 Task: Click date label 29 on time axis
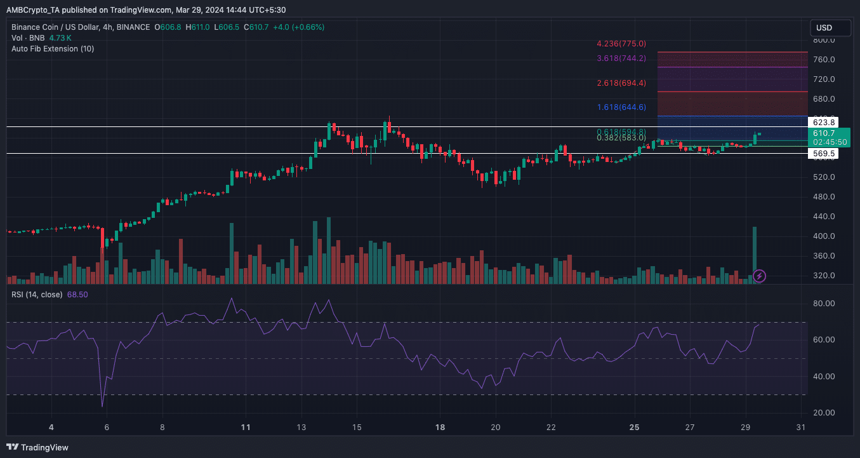click(x=746, y=427)
